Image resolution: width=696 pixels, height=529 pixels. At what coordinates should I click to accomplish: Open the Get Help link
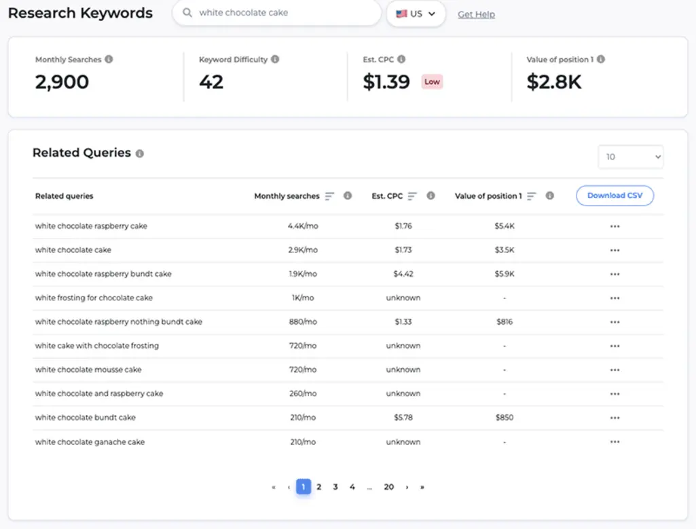[476, 14]
